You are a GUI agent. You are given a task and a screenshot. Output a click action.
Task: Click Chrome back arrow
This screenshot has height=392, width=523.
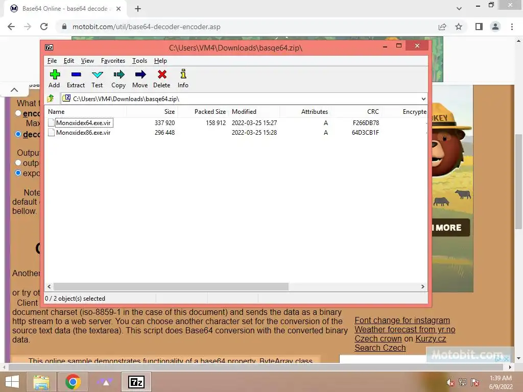point(11,27)
